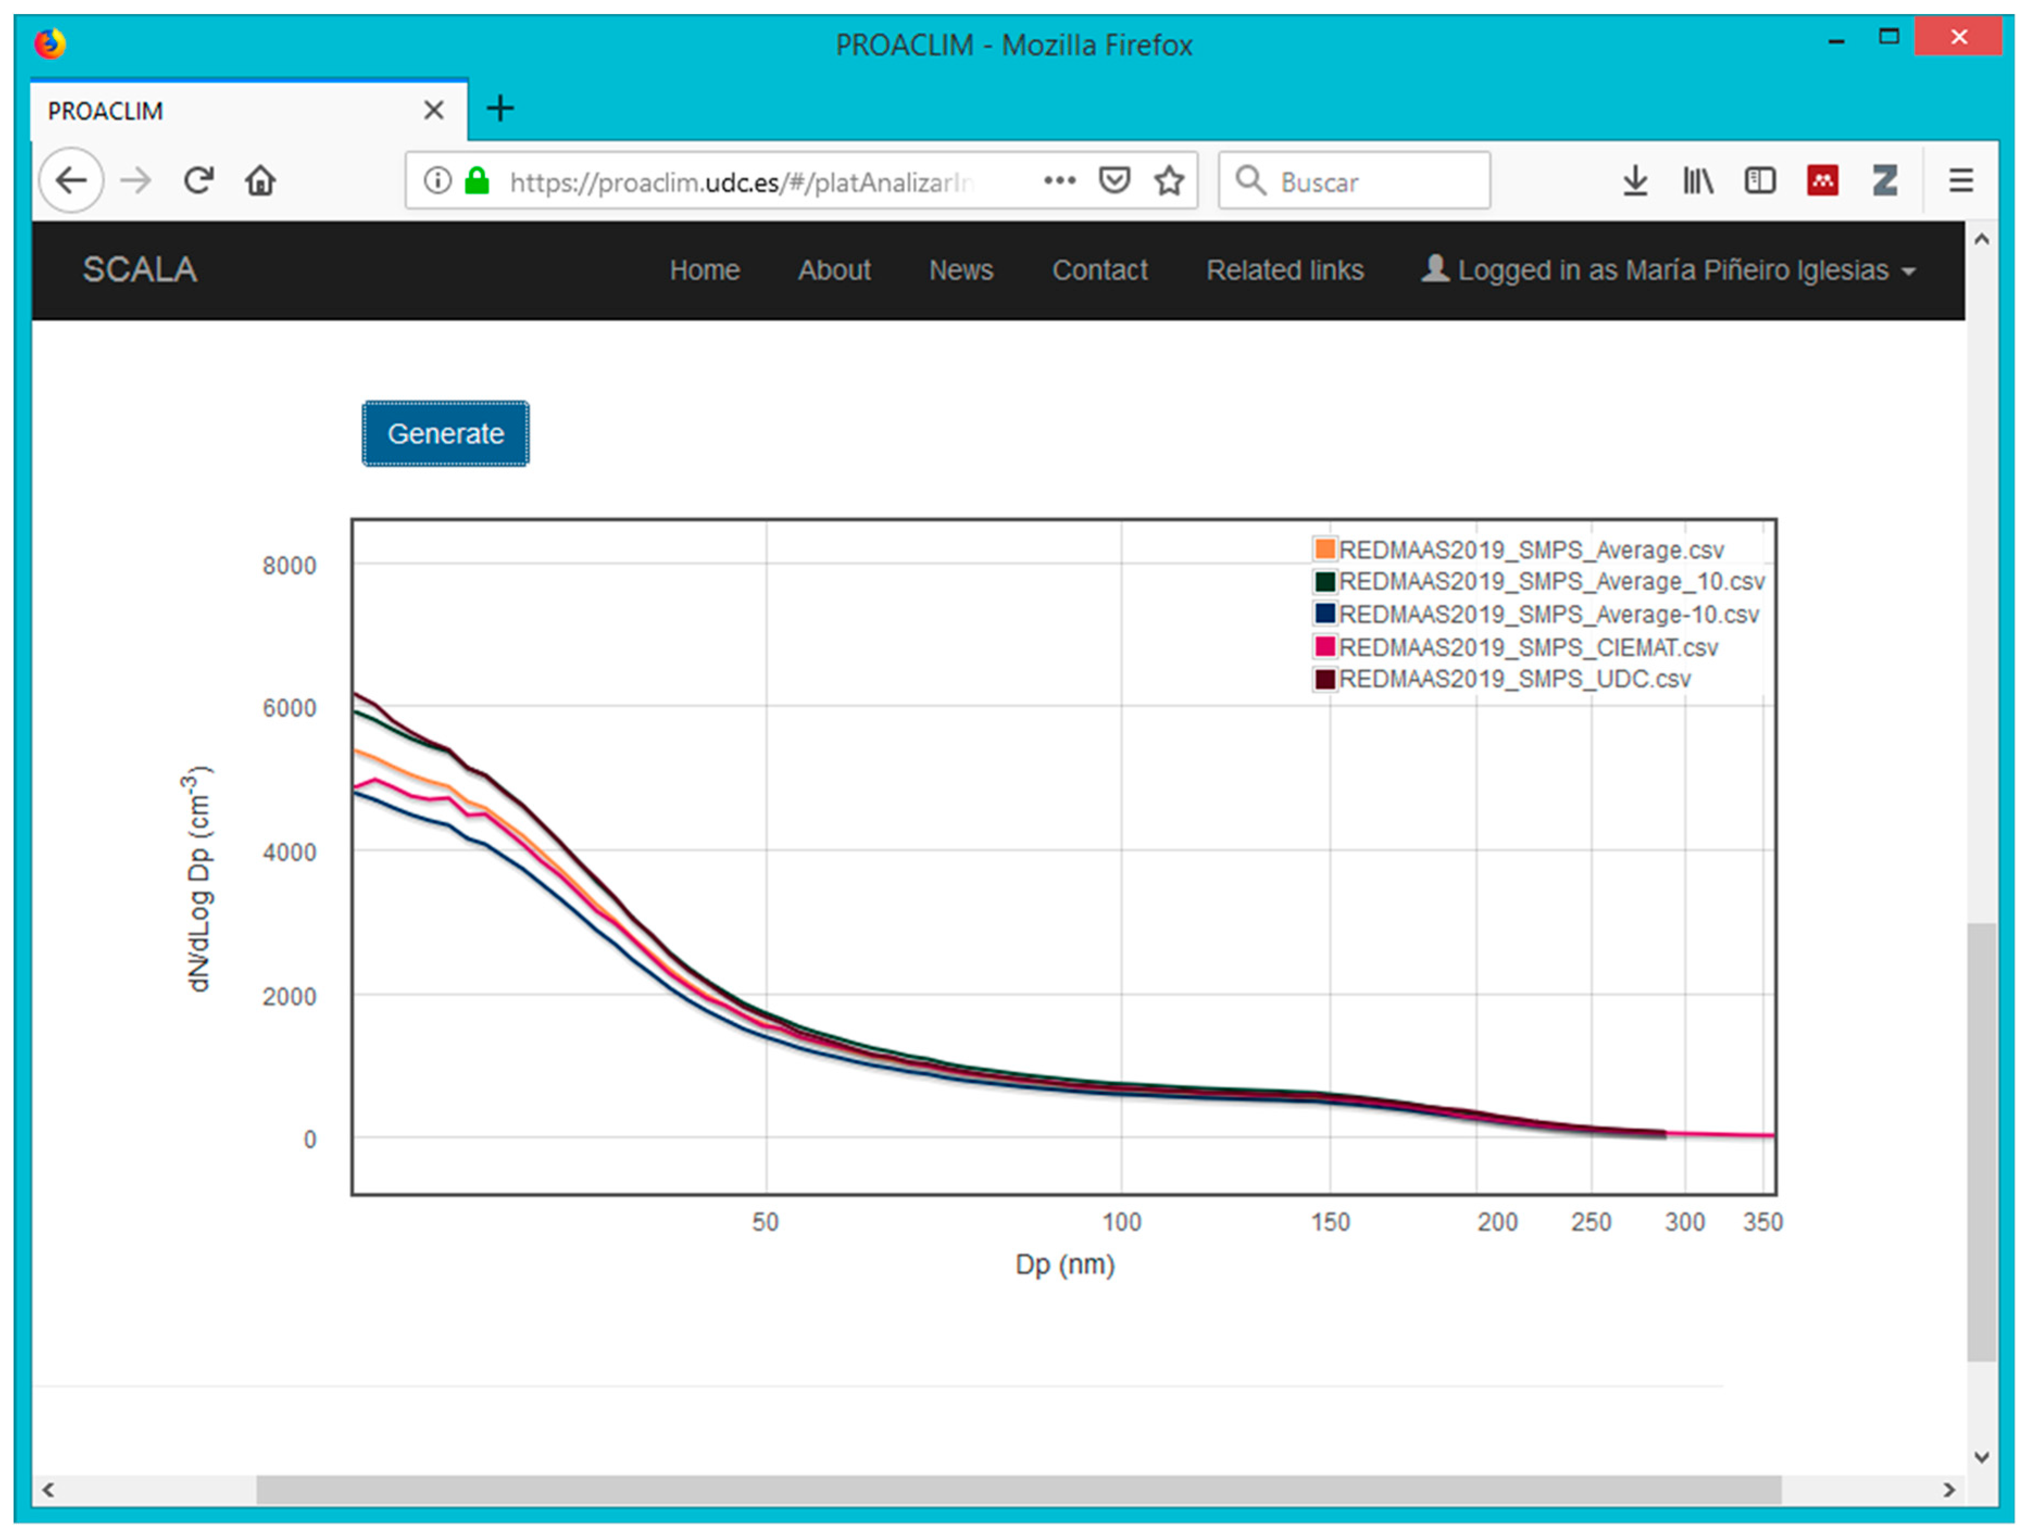
Task: Open the downloads panel
Action: tap(1634, 181)
